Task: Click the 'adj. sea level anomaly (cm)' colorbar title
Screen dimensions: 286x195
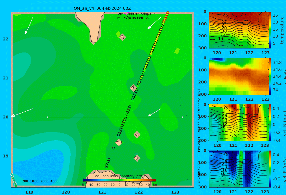Action: [119, 176]
